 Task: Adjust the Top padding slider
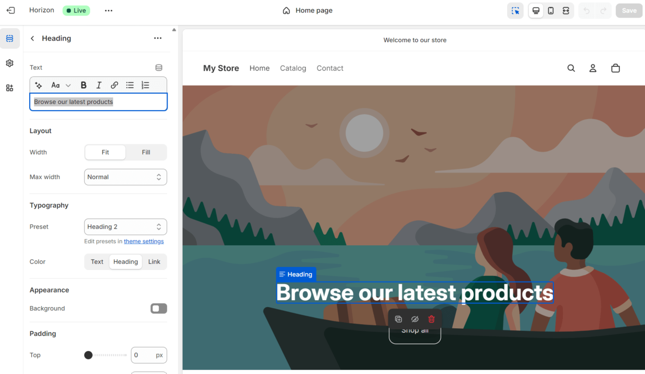click(x=88, y=355)
